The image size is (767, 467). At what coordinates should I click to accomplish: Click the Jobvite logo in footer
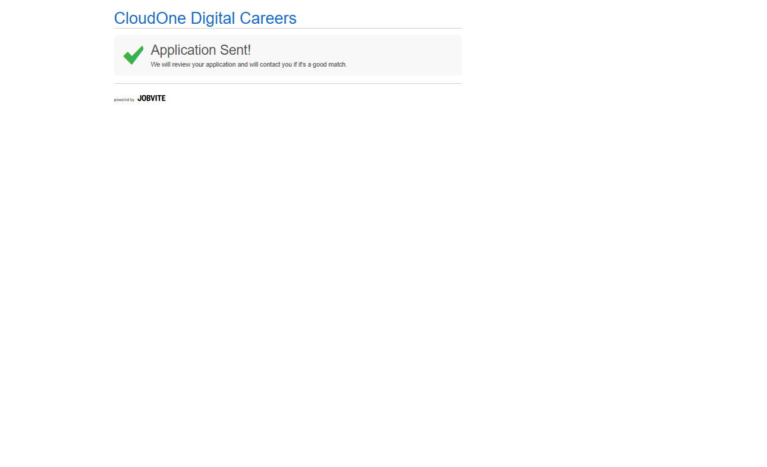click(151, 98)
